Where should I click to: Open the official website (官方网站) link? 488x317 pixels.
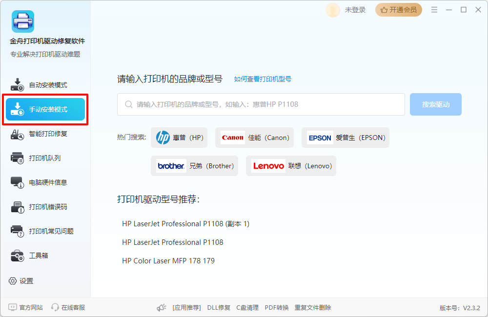26,307
